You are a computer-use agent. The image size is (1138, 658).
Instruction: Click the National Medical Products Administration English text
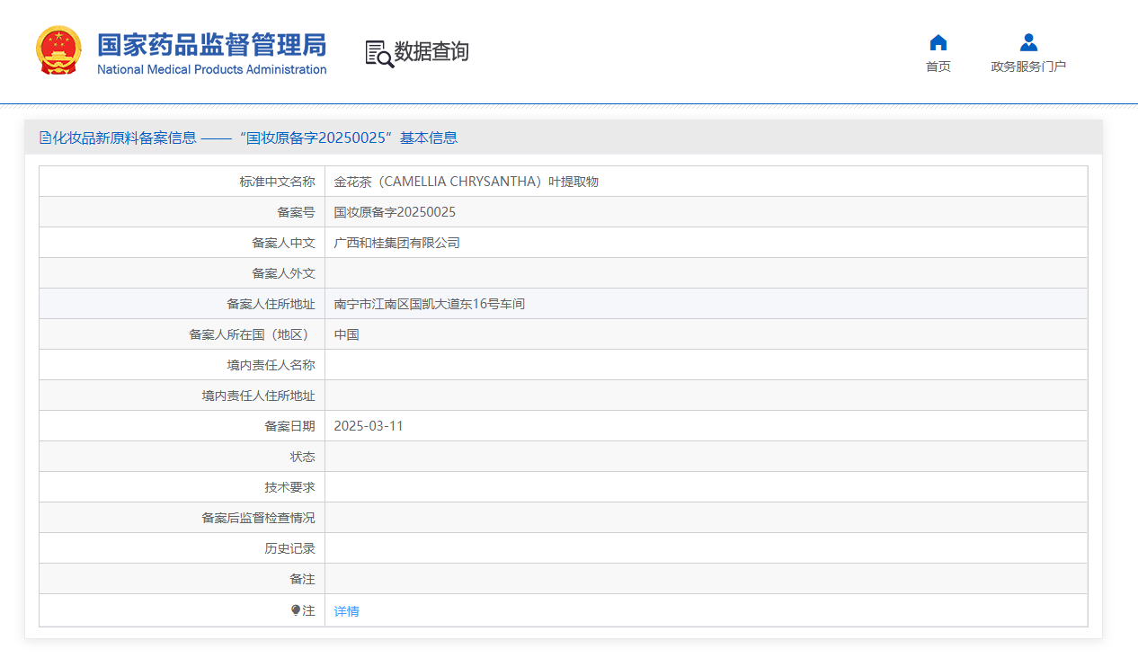pos(211,70)
